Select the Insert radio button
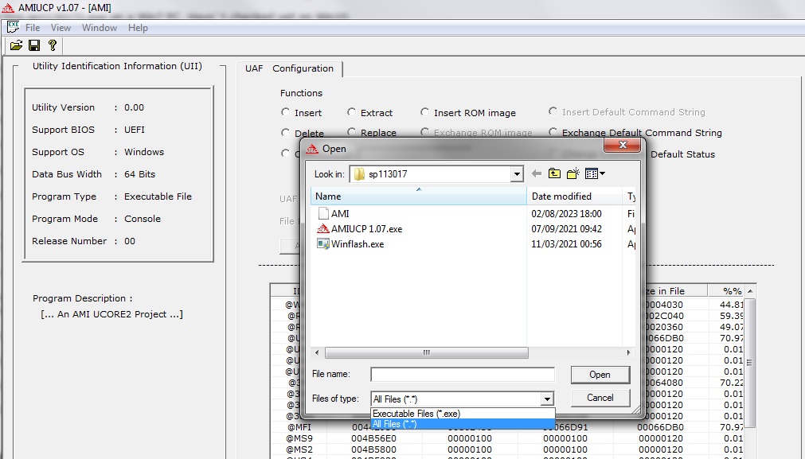The height and width of the screenshot is (459, 805). [286, 113]
